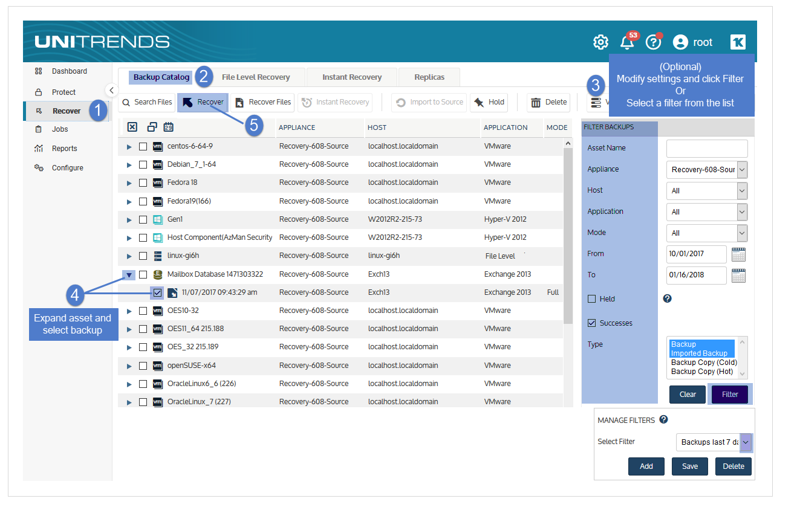Image resolution: width=797 pixels, height=516 pixels.
Task: Click the calendar view icon above list
Action: click(x=169, y=127)
